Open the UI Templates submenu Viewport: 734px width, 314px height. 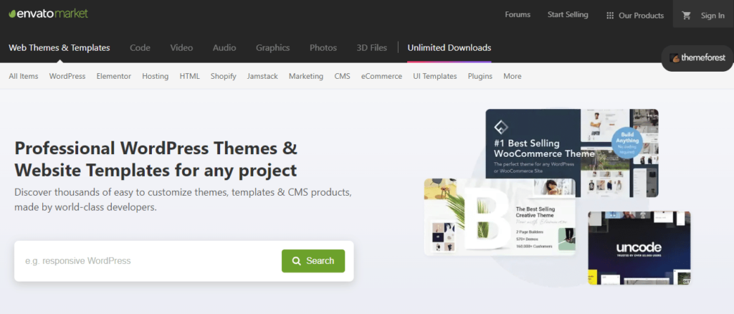coord(435,76)
